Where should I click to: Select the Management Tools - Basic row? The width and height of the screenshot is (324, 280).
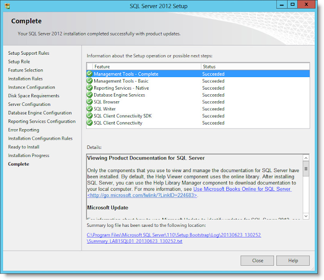(x=198, y=81)
